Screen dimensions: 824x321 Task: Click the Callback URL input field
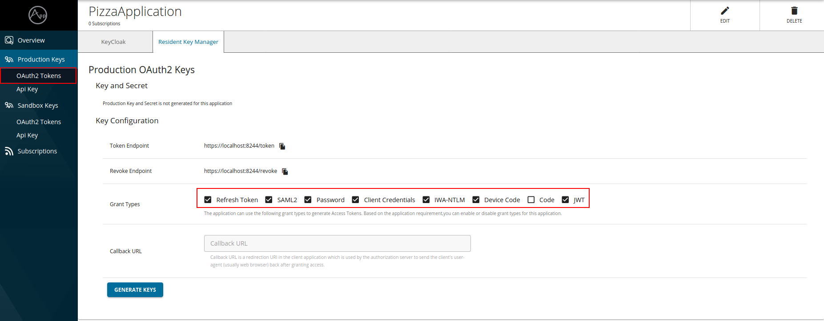tap(337, 243)
